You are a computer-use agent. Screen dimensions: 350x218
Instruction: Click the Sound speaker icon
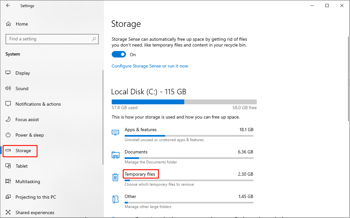[8, 88]
